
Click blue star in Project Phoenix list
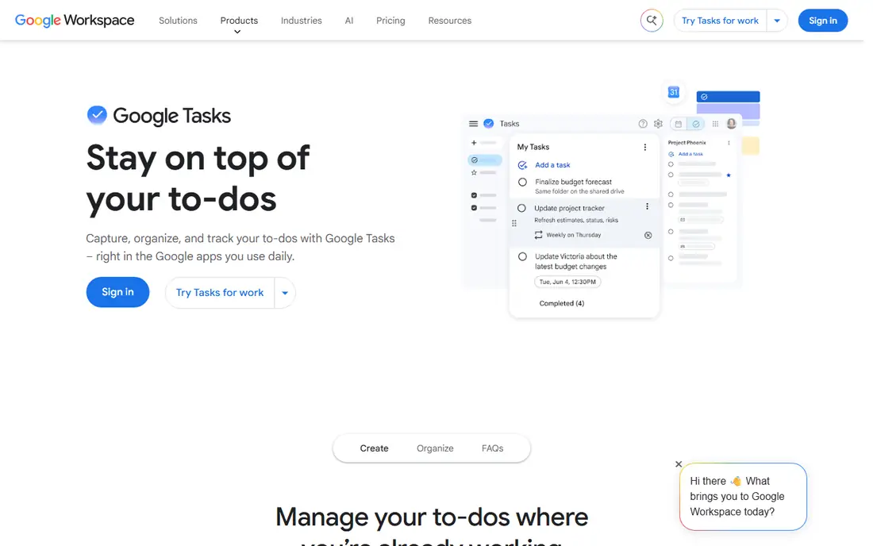click(x=729, y=175)
